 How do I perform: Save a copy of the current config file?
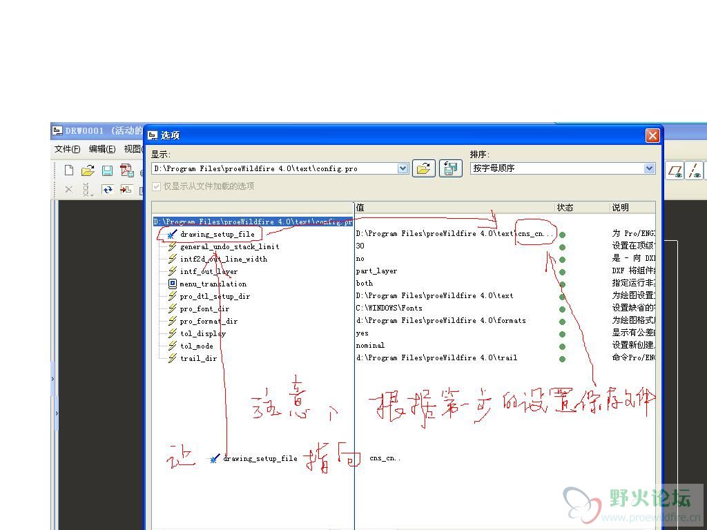coord(450,168)
